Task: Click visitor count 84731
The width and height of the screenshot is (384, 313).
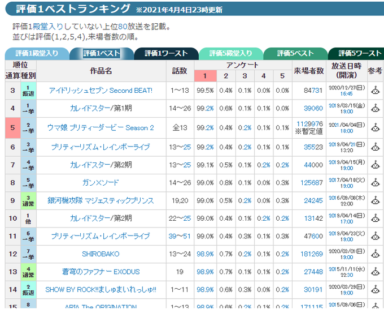Action: 313,91
